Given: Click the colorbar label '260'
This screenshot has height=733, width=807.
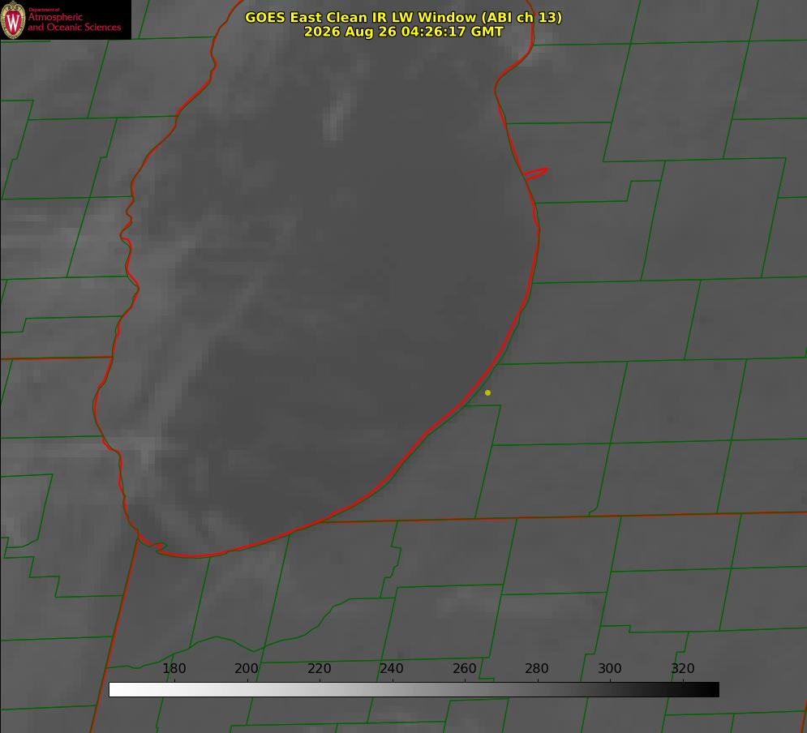Looking at the screenshot, I should (x=464, y=668).
